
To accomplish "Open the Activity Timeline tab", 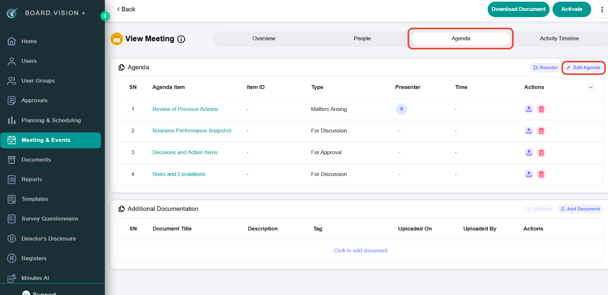I will tap(559, 39).
